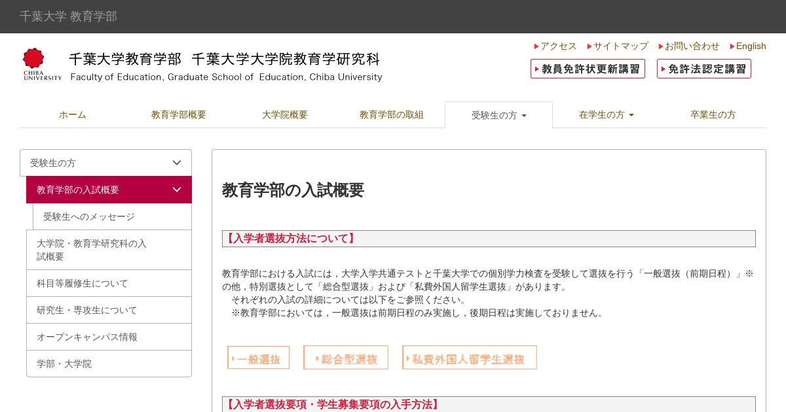Click the 教員免許状更新講習 button
The height and width of the screenshot is (412, 786).
point(588,69)
